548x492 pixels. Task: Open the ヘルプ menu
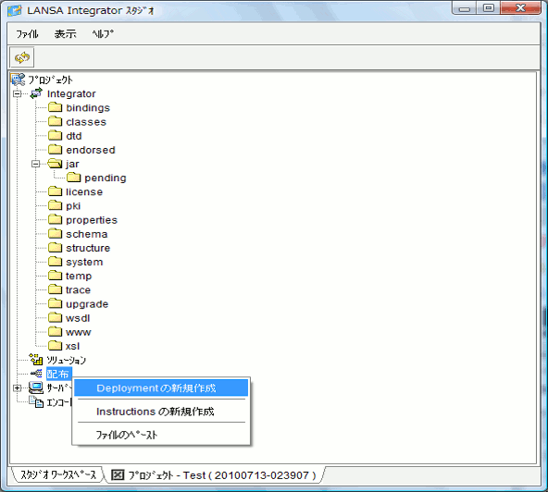coord(103,34)
